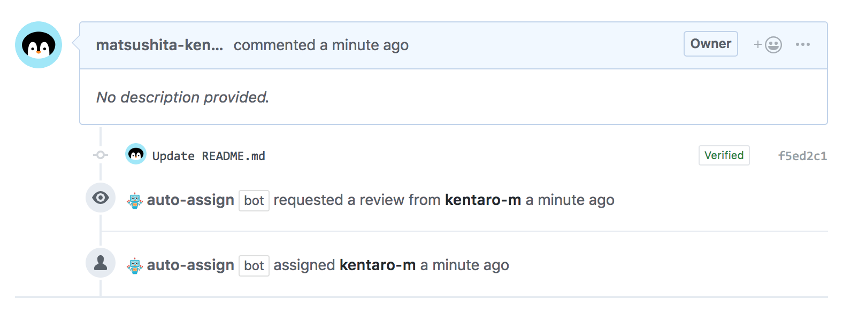Image resolution: width=843 pixels, height=315 pixels.
Task: Click the Owner badge in comment header
Action: point(710,44)
